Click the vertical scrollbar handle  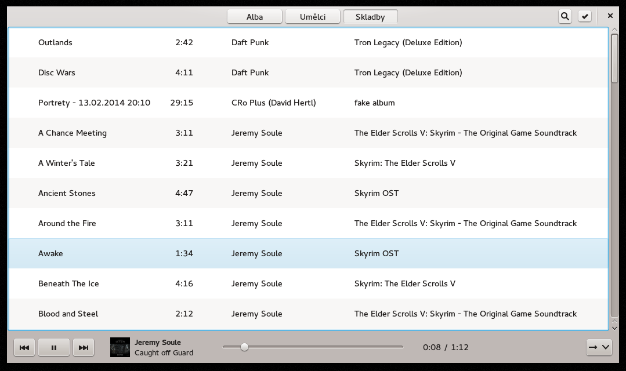614,59
